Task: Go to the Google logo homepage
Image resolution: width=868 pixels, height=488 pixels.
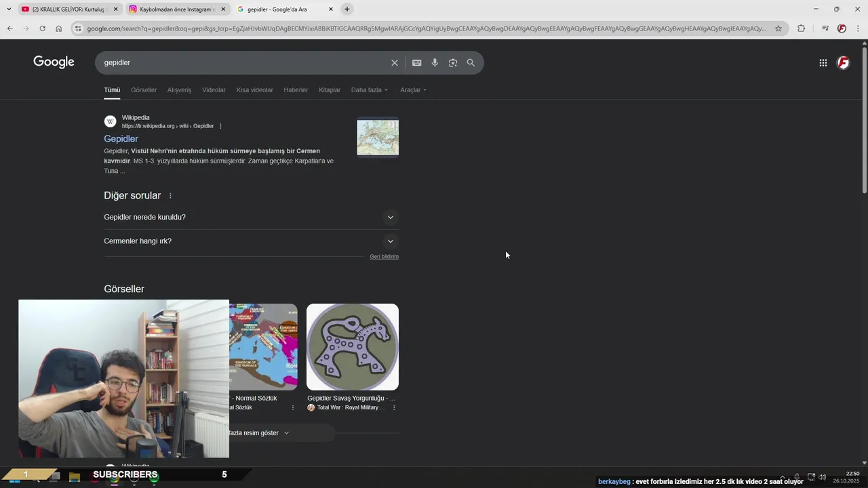Action: point(54,62)
